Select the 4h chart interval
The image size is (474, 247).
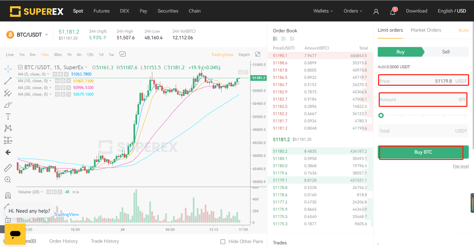pyautogui.click(x=79, y=55)
